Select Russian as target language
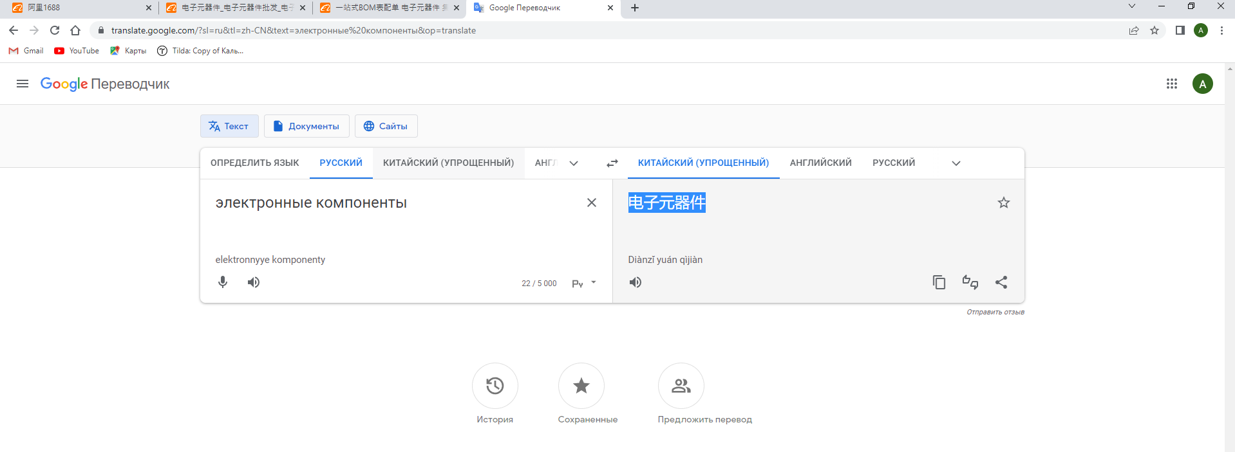The height and width of the screenshot is (452, 1235). point(894,163)
